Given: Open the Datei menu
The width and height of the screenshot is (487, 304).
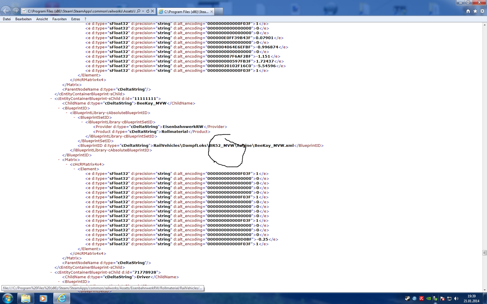Looking at the screenshot, I should [7, 19].
